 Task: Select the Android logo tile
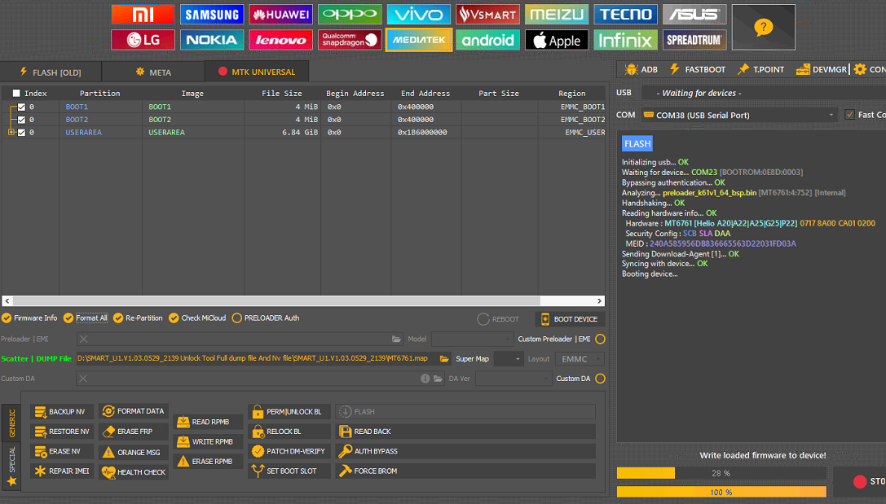tap(487, 40)
